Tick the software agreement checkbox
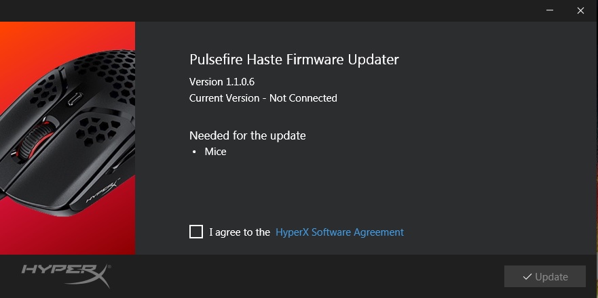The height and width of the screenshot is (298, 598). tap(196, 232)
